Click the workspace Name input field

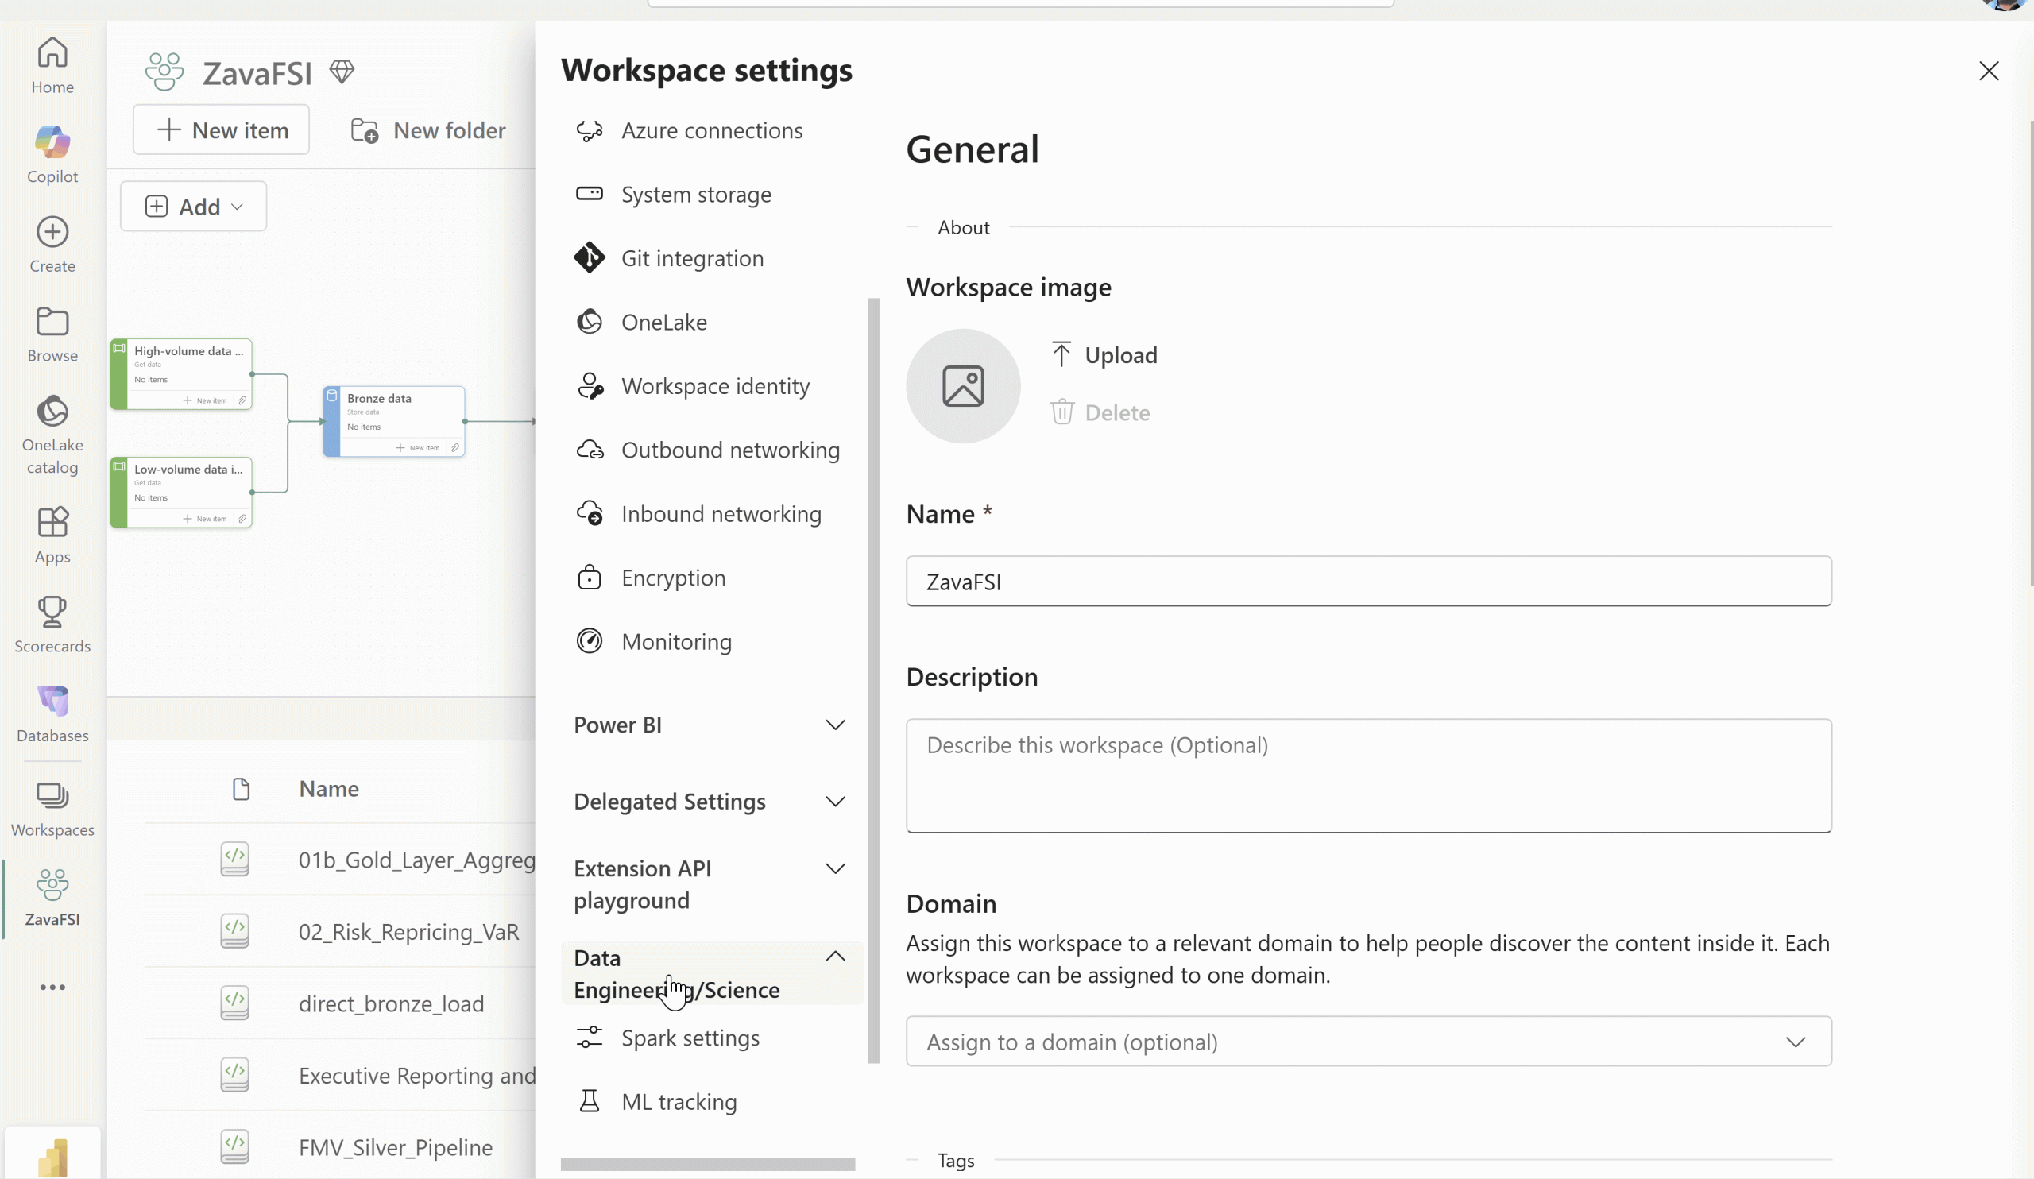pyautogui.click(x=1368, y=581)
